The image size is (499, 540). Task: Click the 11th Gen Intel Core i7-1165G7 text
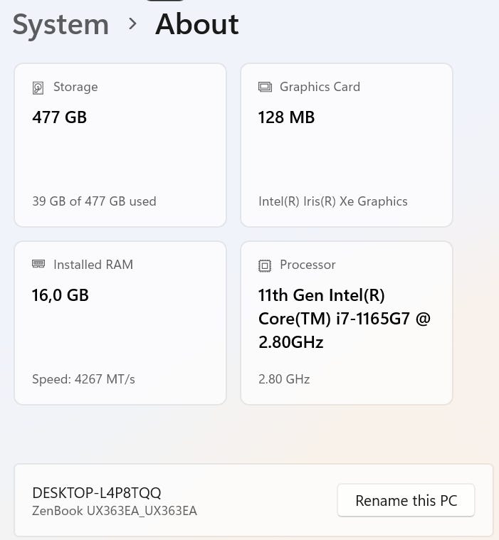tap(345, 318)
